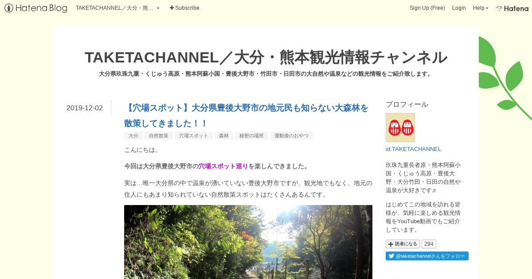Open the 豊後大野市 keyword link in bold sentence
Viewport: 532px width, 279px height.
point(177,166)
